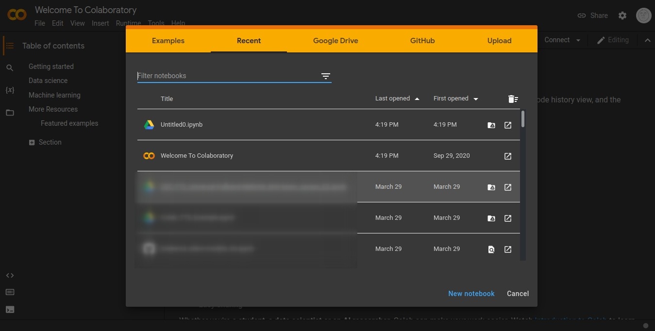
Task: Click the Connect button
Action: click(557, 40)
